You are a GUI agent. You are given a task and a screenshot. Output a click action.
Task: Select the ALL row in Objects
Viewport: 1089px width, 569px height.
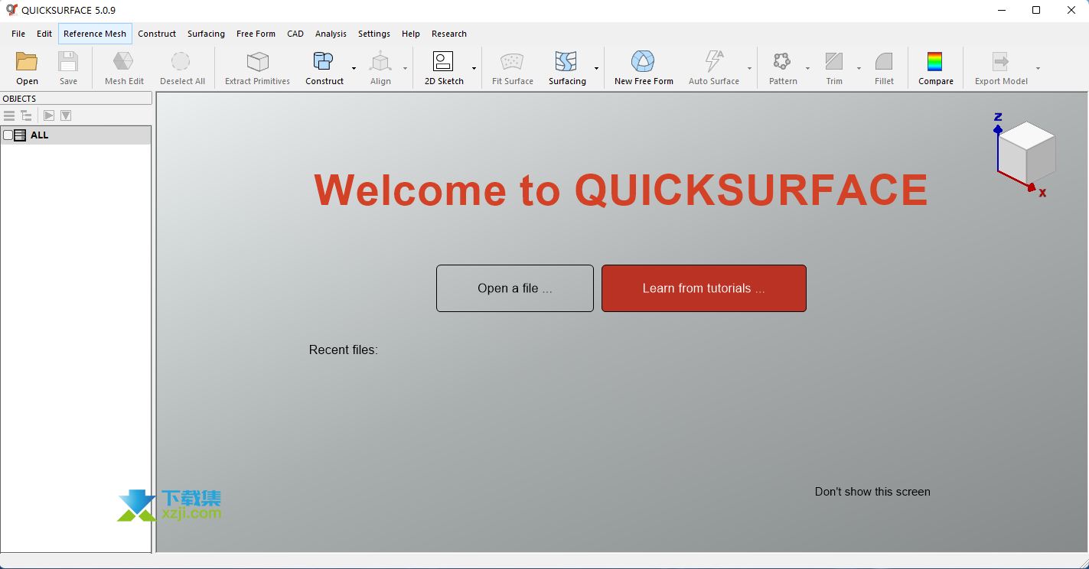click(x=76, y=135)
